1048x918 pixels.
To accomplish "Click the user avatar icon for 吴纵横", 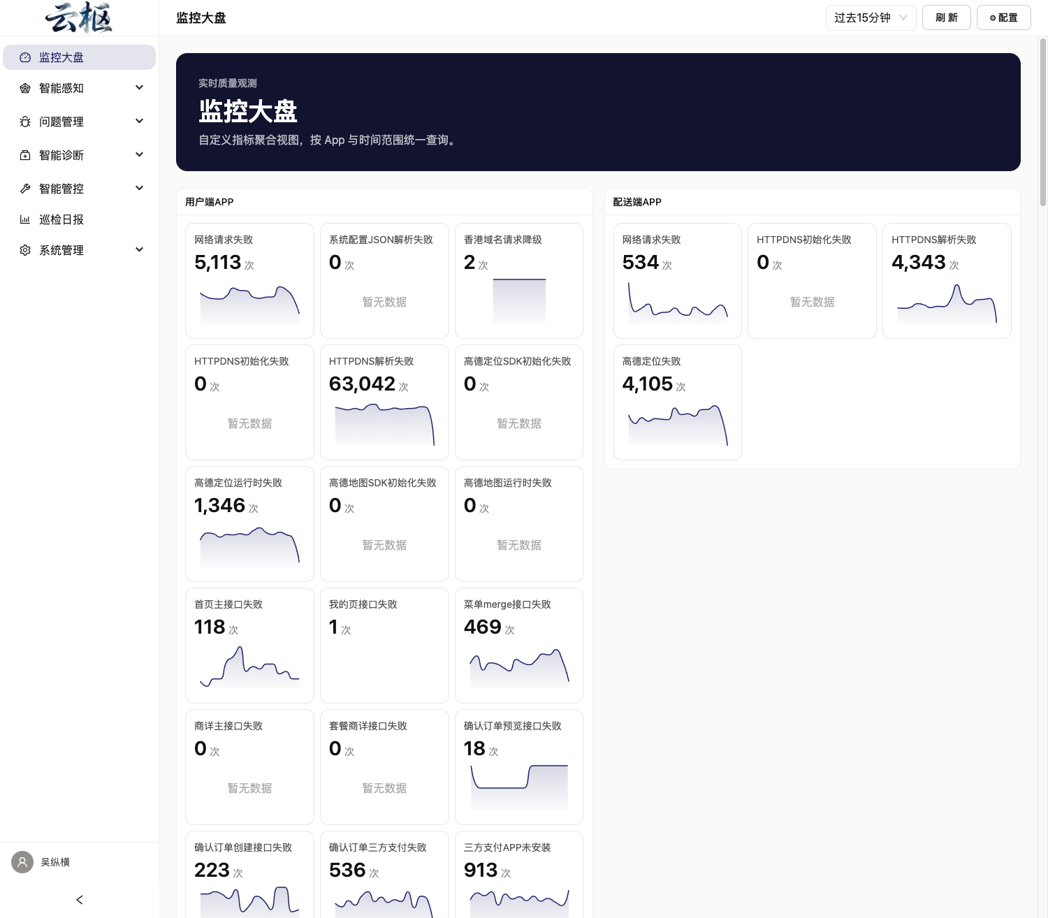I will click(22, 862).
